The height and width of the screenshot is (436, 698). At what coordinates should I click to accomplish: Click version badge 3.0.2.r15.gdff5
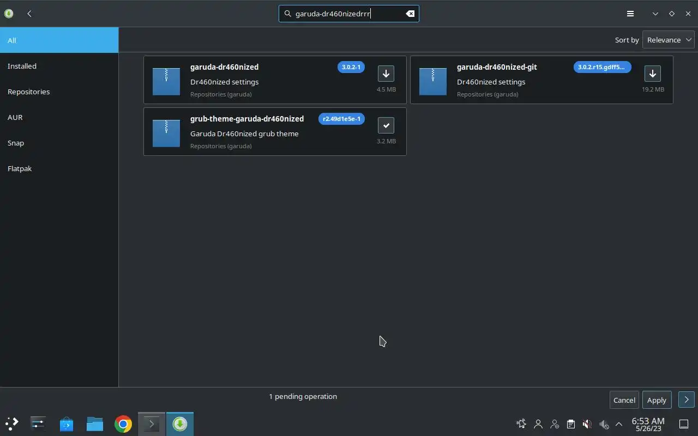602,67
